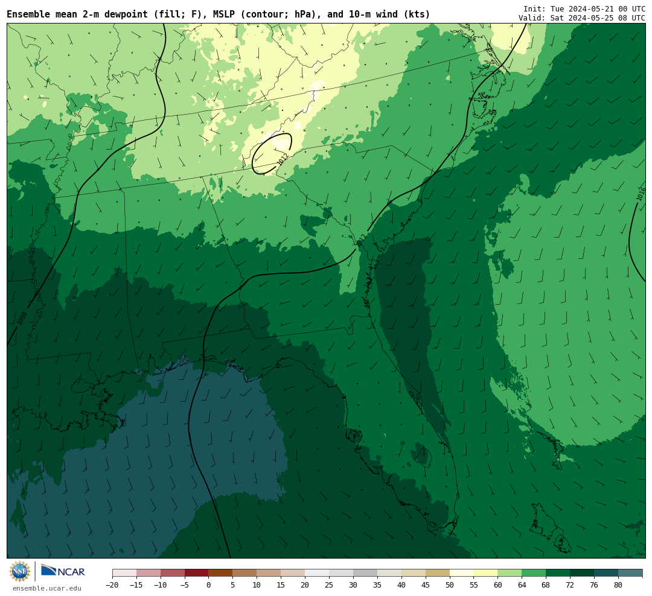Click the 1012 label on the closed oval contour
This screenshot has width=652, height=596.
(x=283, y=159)
